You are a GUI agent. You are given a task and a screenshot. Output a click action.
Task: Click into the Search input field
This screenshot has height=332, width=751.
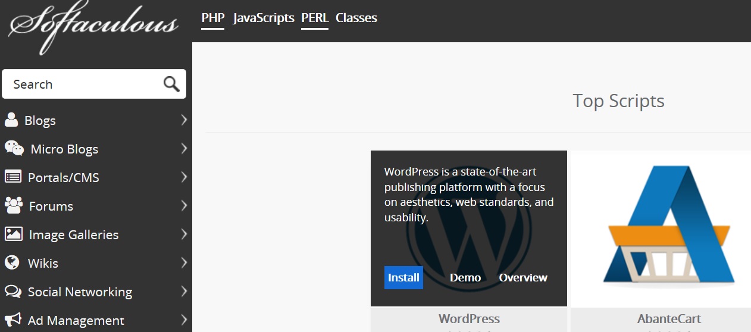[83, 84]
